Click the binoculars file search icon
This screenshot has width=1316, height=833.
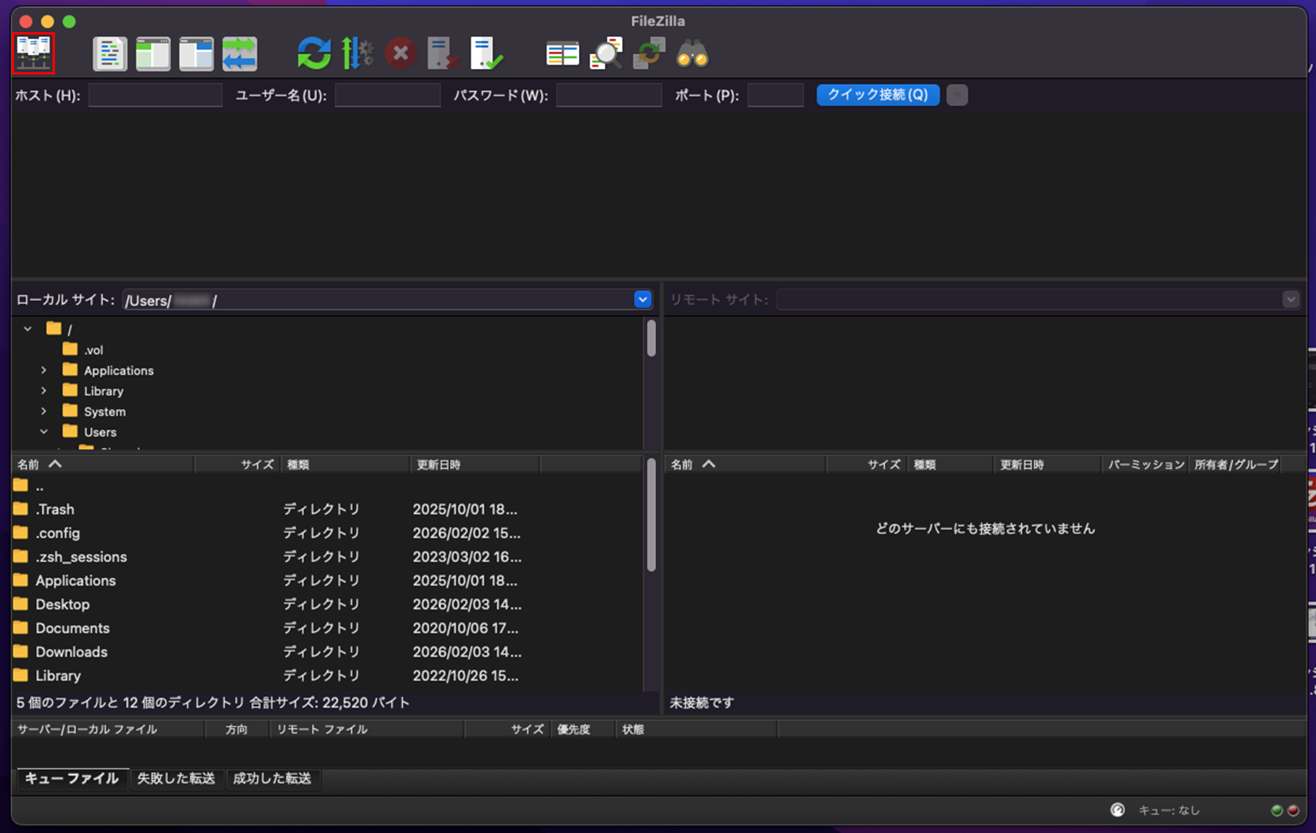(x=692, y=54)
